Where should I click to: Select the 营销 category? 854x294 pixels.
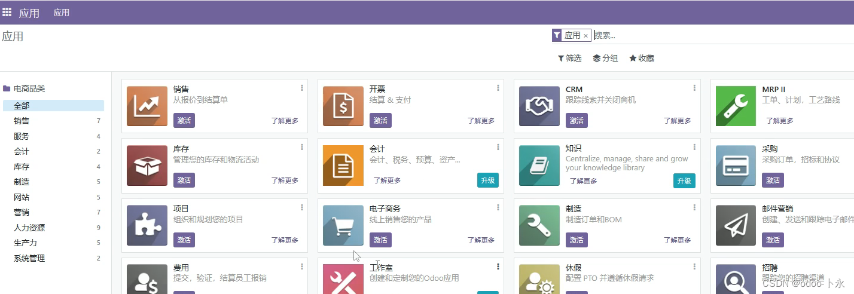coord(53,212)
